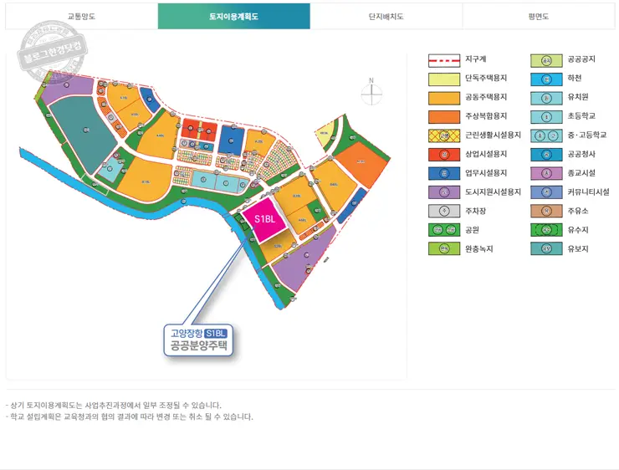619x470 pixels.
Task: Click the 근린생활시설용지 legend label text
Action: (x=493, y=135)
